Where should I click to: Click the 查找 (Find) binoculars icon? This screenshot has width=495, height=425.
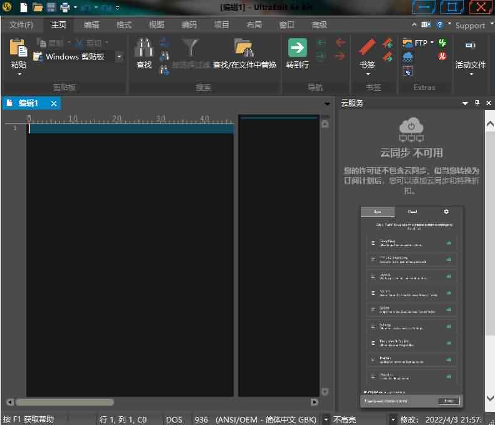click(x=144, y=48)
